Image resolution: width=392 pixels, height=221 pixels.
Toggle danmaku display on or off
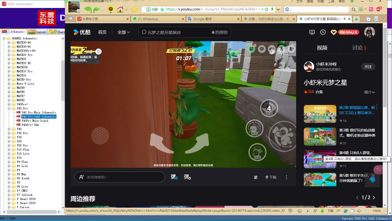tap(174, 177)
